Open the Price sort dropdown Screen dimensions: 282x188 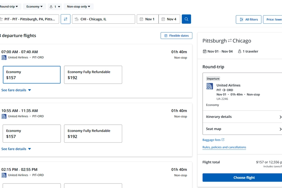coord(273,19)
